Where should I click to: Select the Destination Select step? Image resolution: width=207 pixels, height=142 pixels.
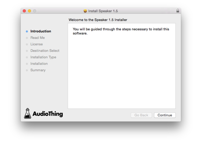pos(45,51)
